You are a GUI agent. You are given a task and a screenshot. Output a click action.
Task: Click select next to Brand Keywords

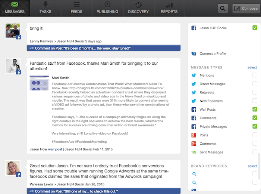pos(252,166)
